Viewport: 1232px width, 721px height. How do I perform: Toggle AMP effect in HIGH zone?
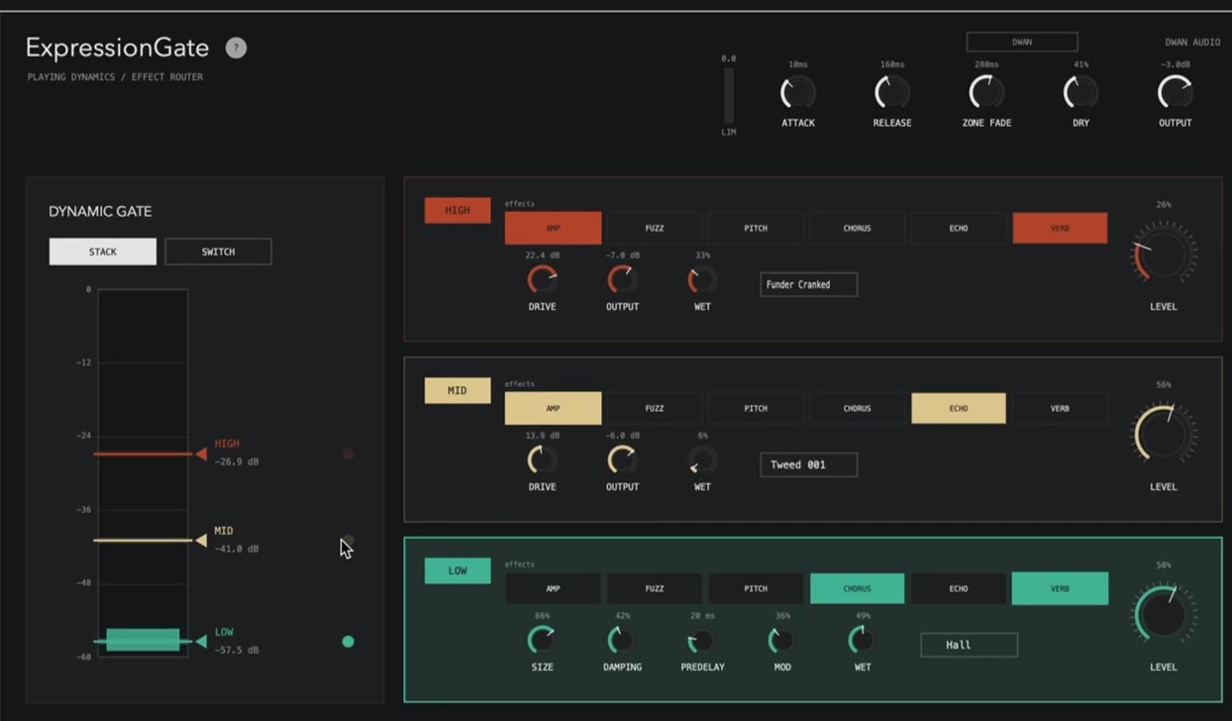click(553, 228)
